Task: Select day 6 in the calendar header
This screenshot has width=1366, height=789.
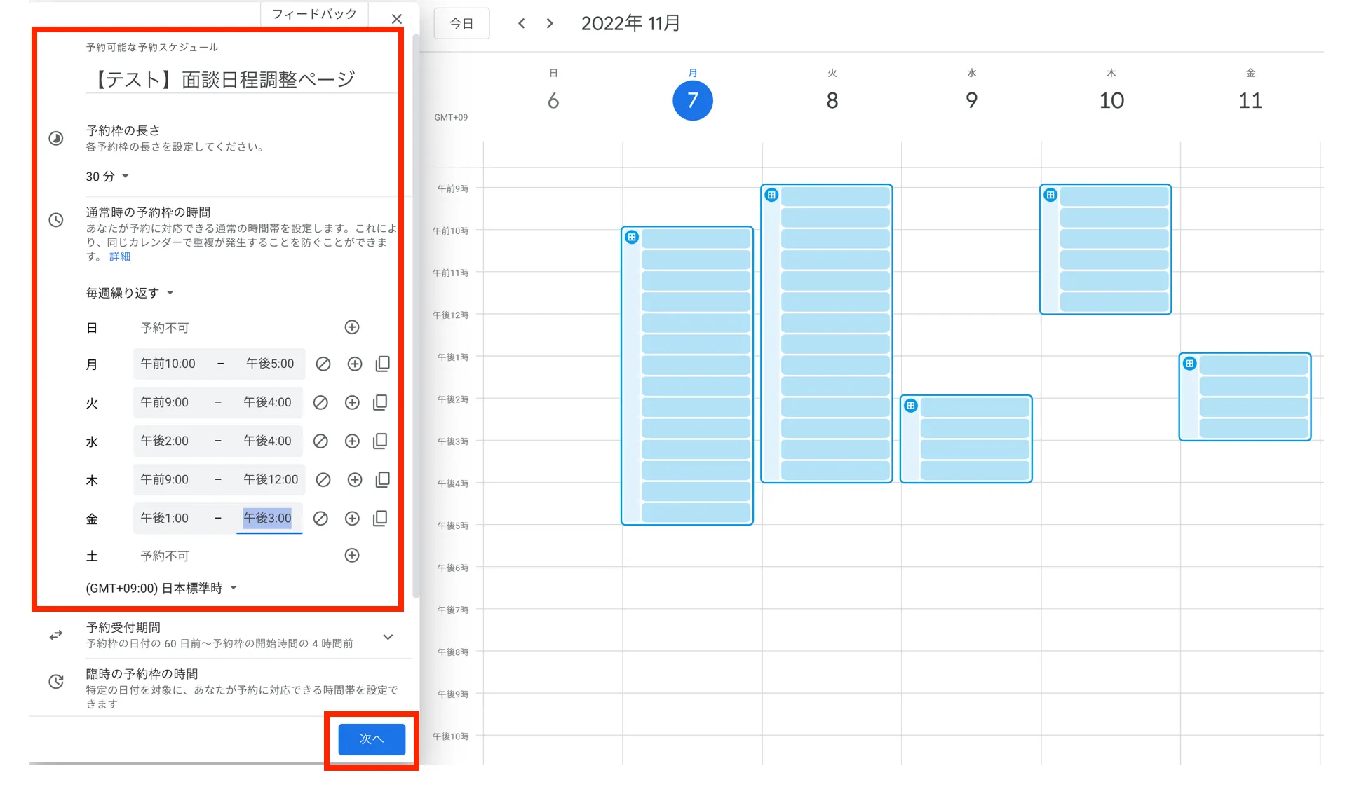Action: point(553,100)
